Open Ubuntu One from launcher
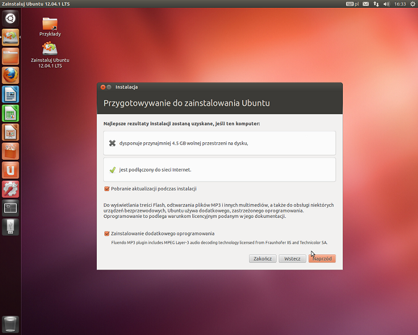The image size is (418, 335). [10, 170]
